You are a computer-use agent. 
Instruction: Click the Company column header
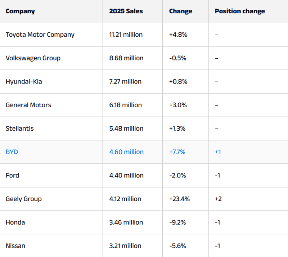click(20, 11)
